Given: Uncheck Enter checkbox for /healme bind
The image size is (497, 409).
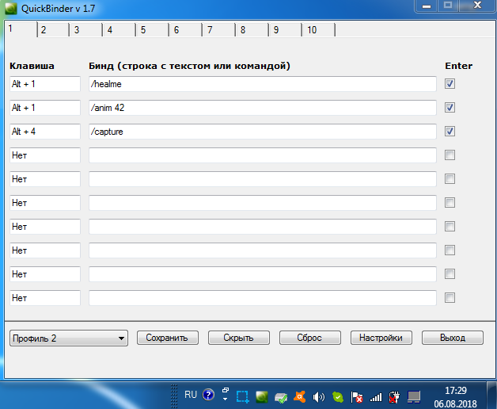Looking at the screenshot, I should 450,84.
